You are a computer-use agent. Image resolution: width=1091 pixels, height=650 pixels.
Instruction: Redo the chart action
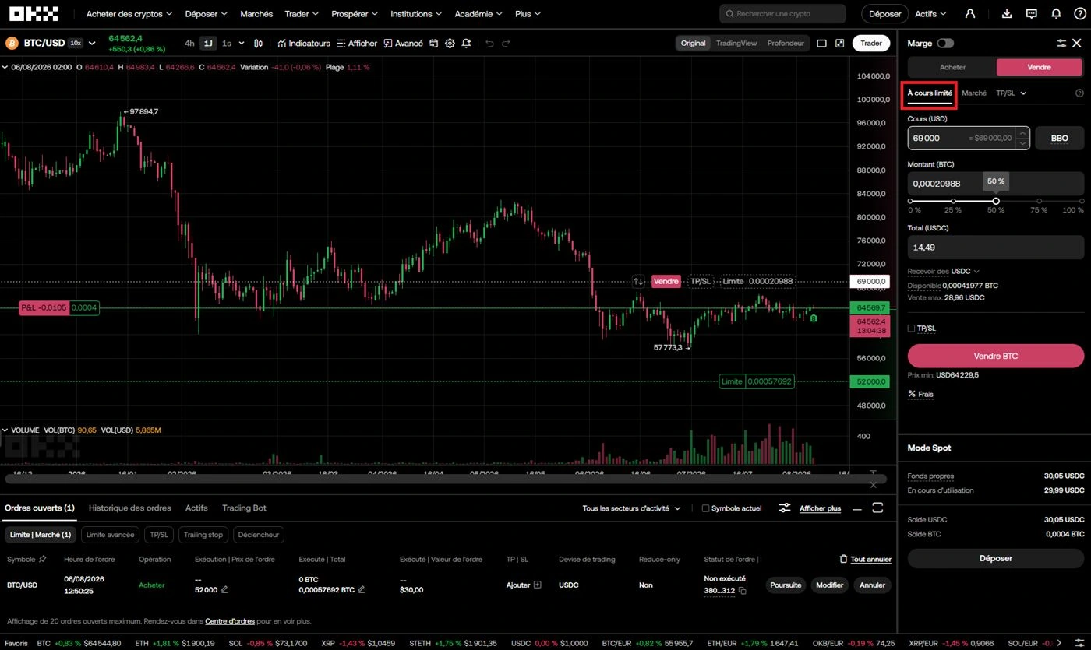506,44
